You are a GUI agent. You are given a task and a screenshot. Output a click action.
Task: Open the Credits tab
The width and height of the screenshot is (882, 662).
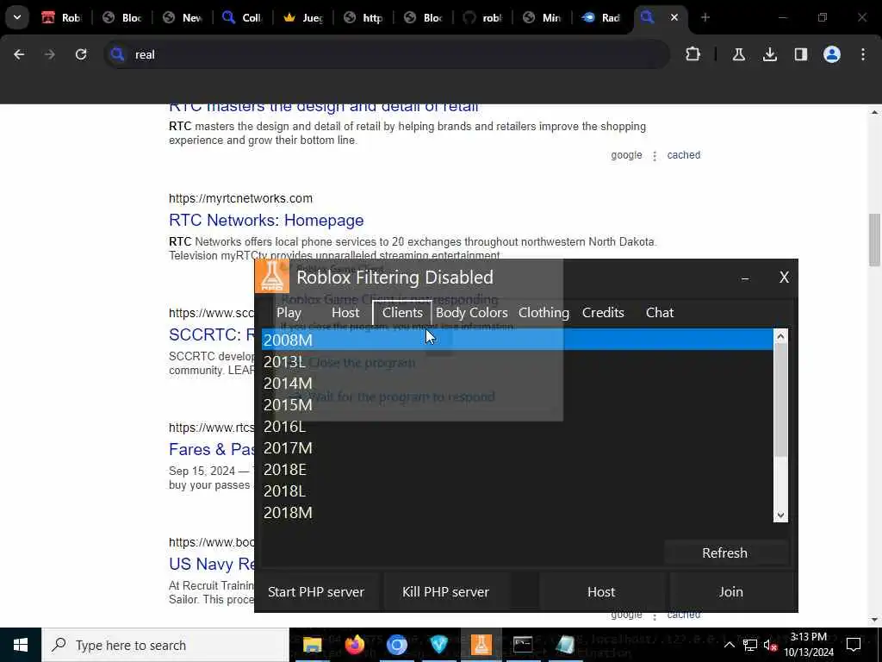pyautogui.click(x=603, y=312)
